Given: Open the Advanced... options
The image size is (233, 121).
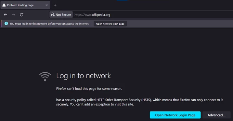Looking at the screenshot, I should [216, 115].
